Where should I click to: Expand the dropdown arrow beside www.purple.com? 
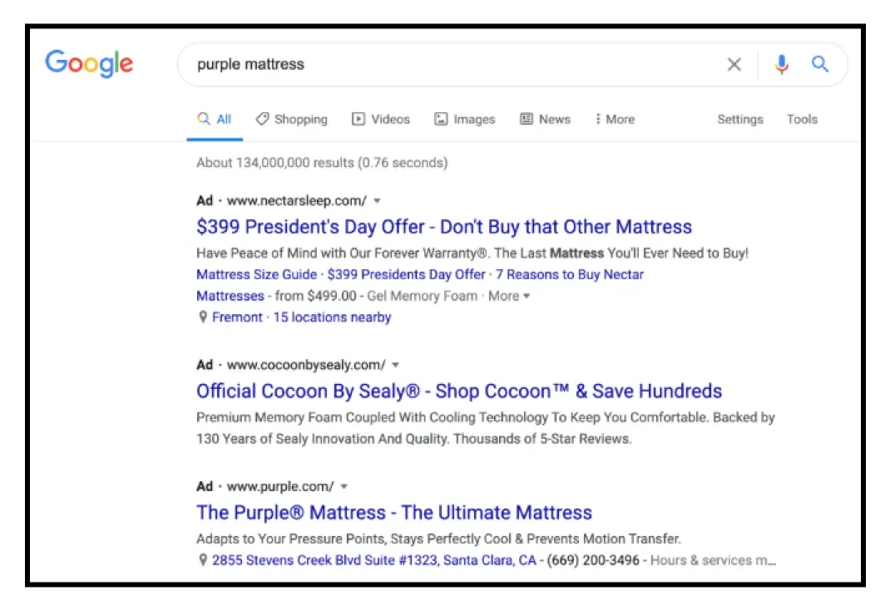pos(344,486)
